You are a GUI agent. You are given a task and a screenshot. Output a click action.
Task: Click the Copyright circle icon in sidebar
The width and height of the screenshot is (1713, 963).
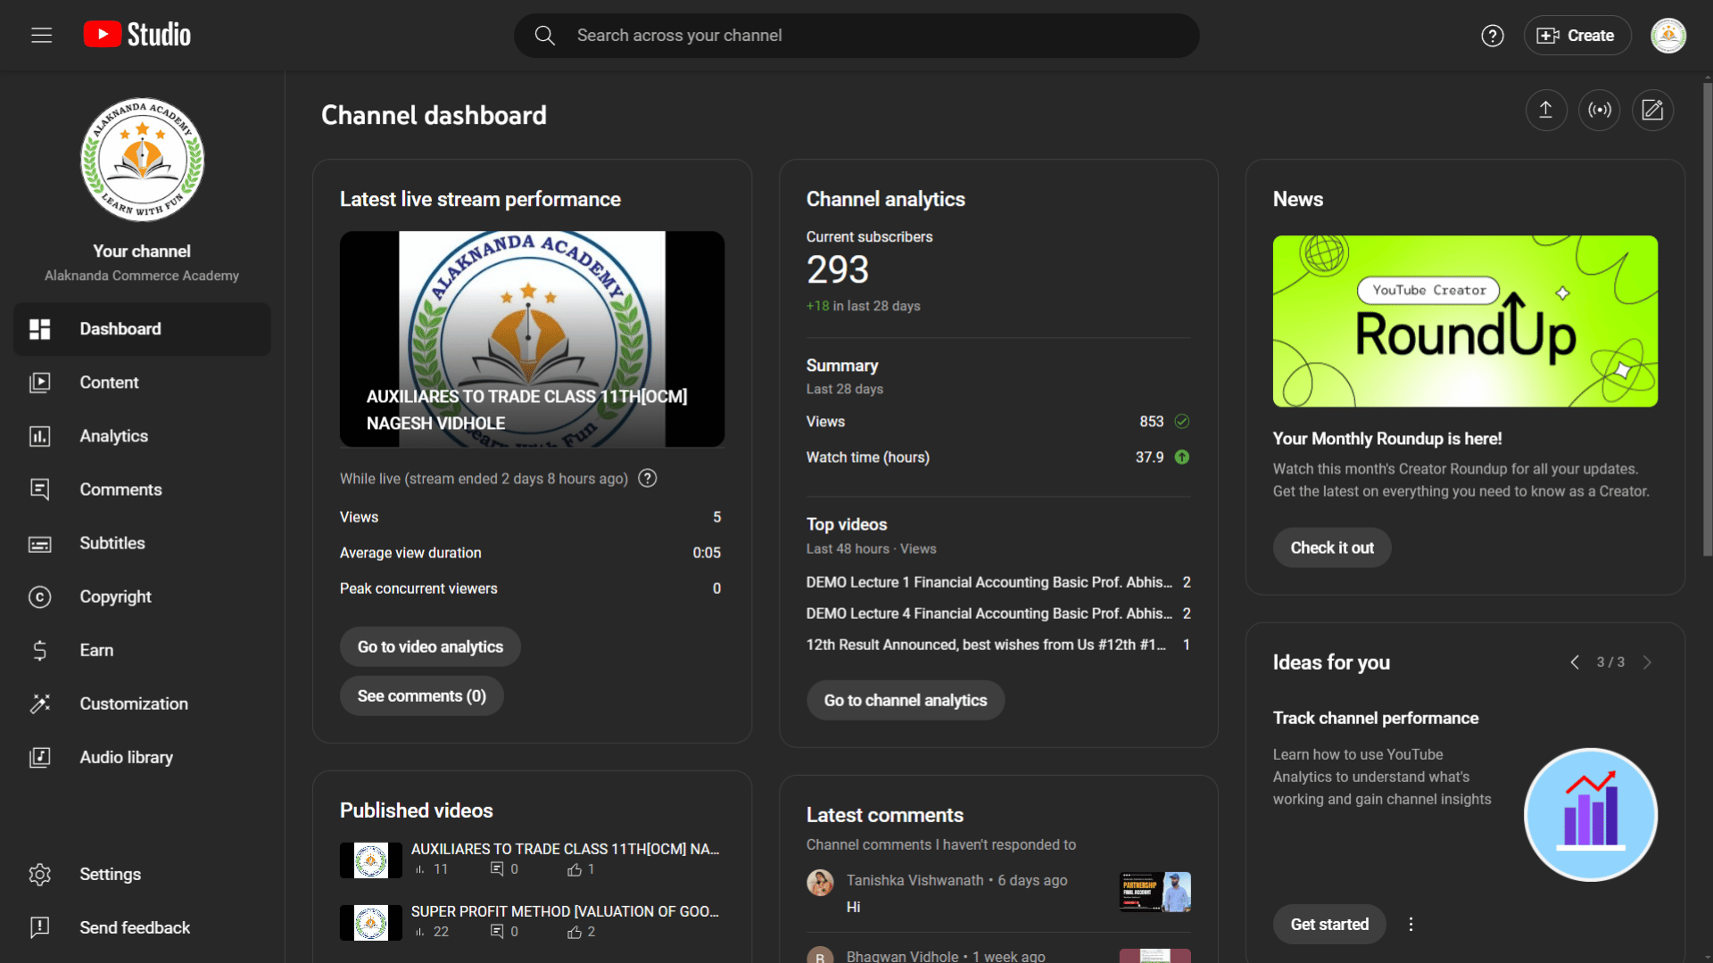tap(40, 597)
